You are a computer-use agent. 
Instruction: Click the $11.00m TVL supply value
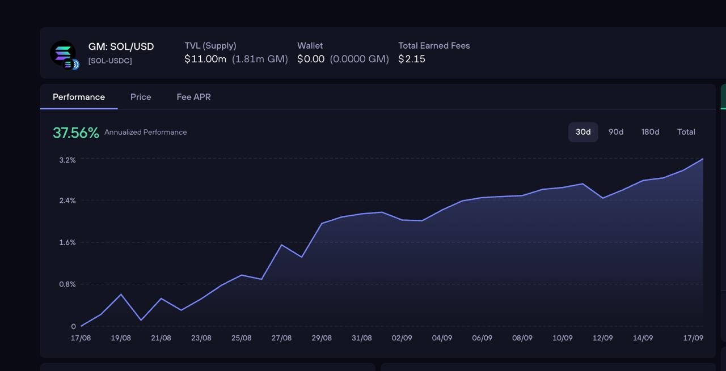tap(205, 59)
